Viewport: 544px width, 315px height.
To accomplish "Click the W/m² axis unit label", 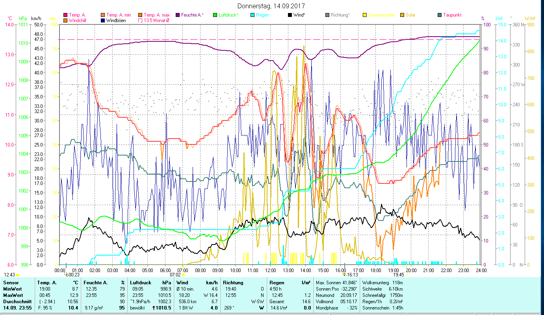I will point(530,19).
